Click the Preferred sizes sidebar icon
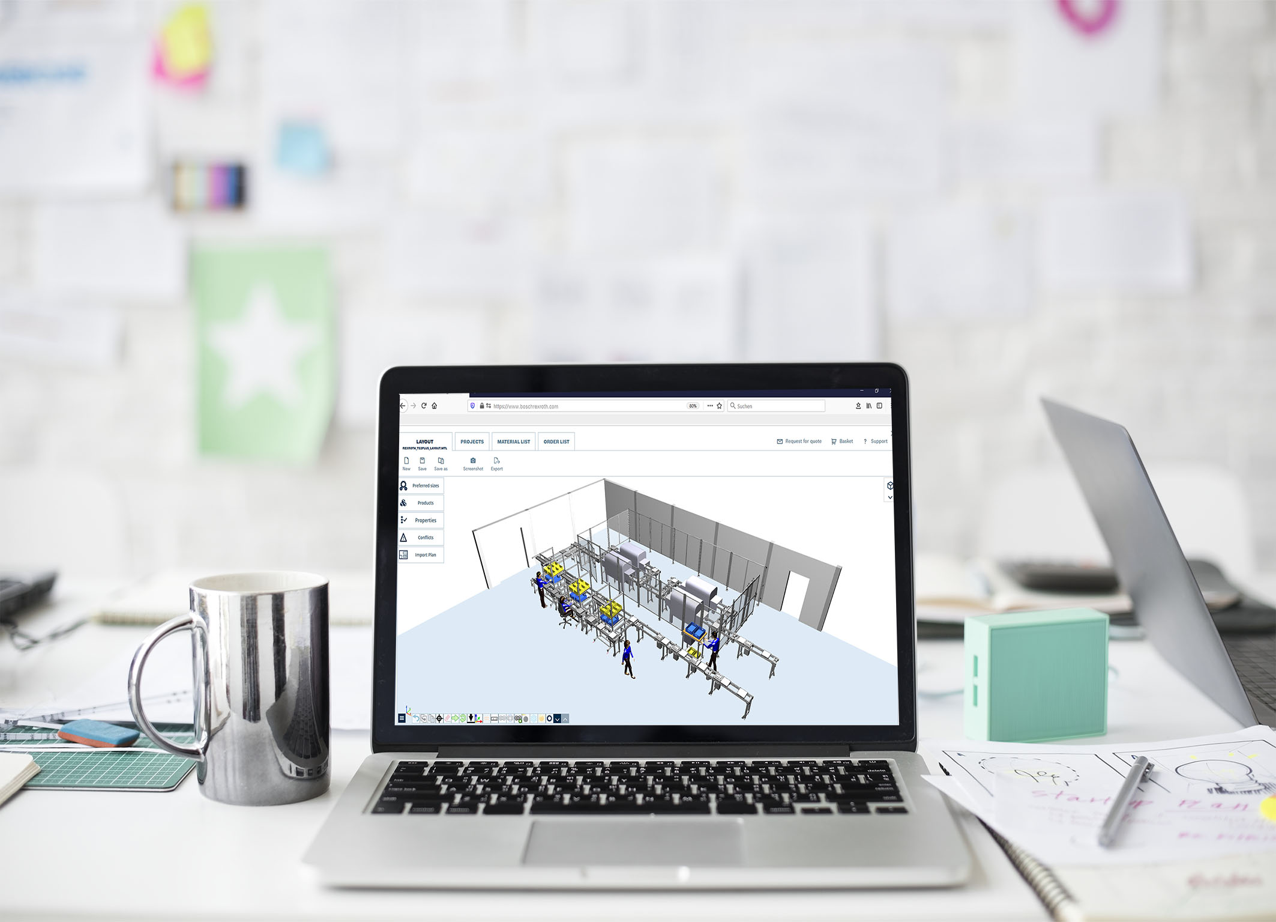Screen dimensions: 1276x922 pyautogui.click(x=402, y=487)
